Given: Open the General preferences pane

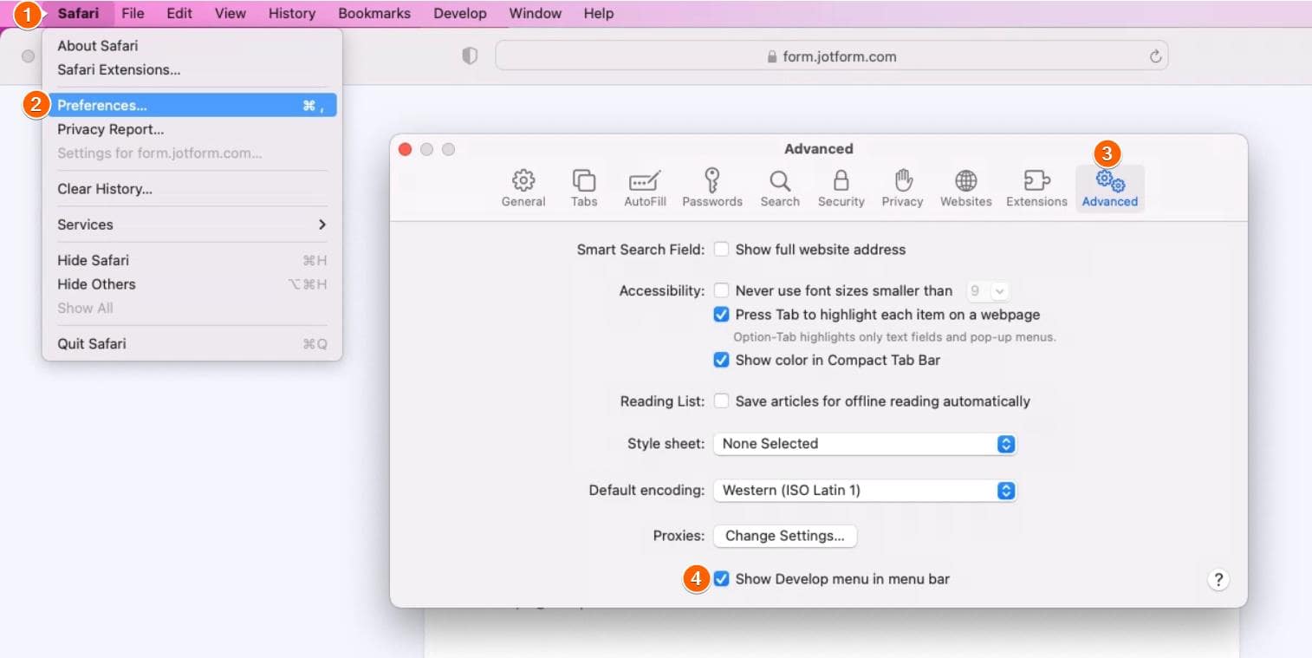Looking at the screenshot, I should pos(523,188).
